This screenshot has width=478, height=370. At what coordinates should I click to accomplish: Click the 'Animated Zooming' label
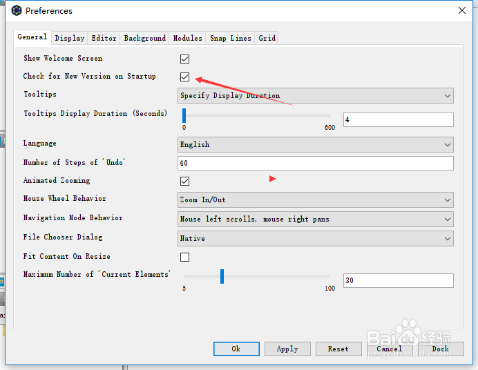(57, 181)
